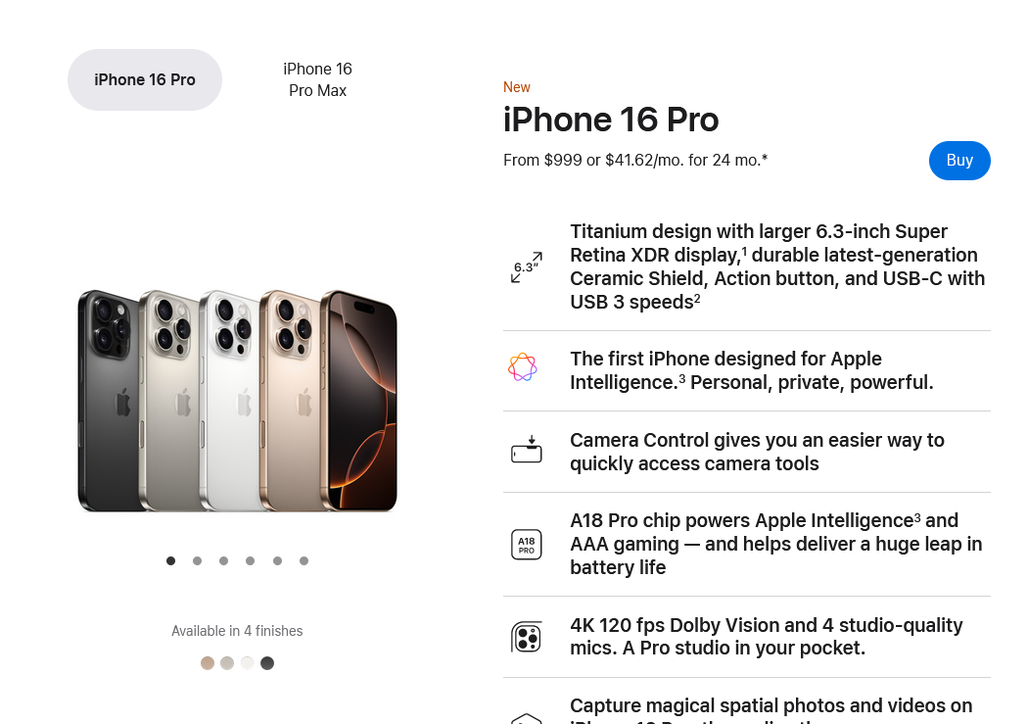Viewport: 1028px width, 724px height.
Task: Click the triple-camera video icon
Action: (527, 637)
